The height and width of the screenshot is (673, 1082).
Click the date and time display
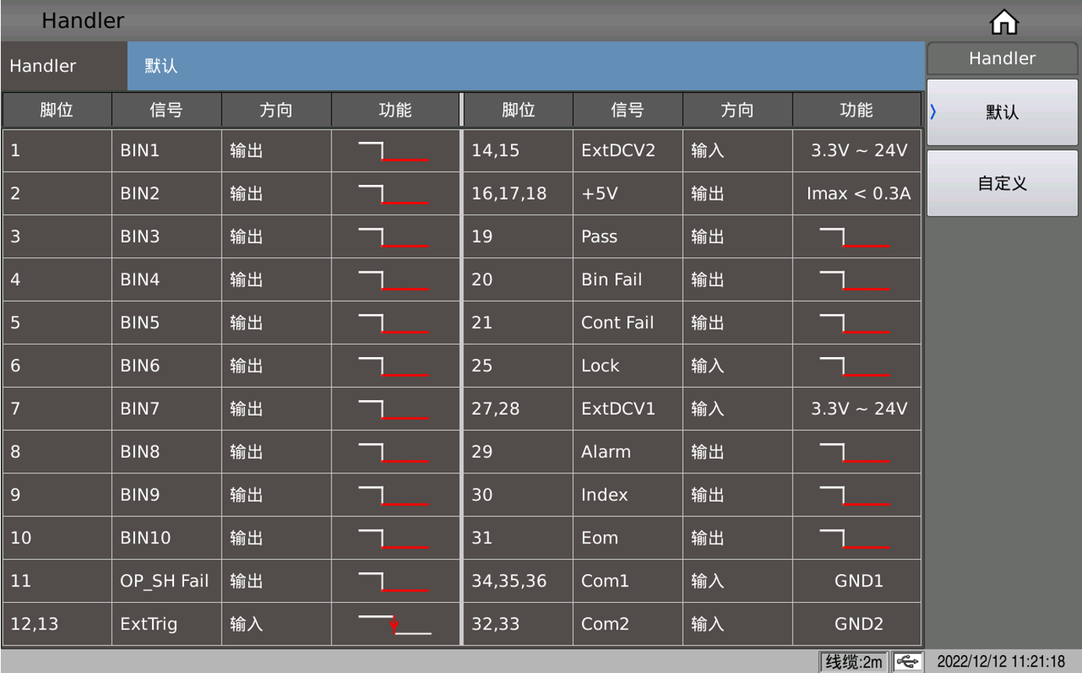point(1001,662)
